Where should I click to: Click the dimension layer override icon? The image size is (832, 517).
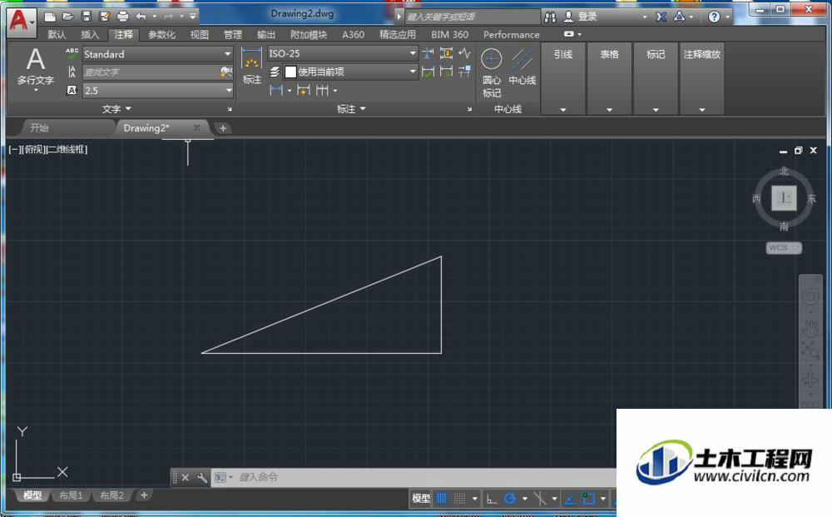click(275, 72)
